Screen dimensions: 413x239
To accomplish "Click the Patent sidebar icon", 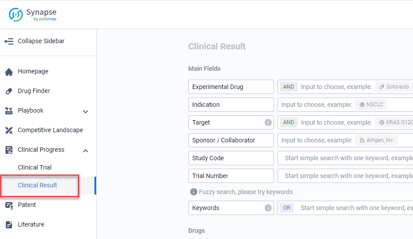I will coord(9,205).
